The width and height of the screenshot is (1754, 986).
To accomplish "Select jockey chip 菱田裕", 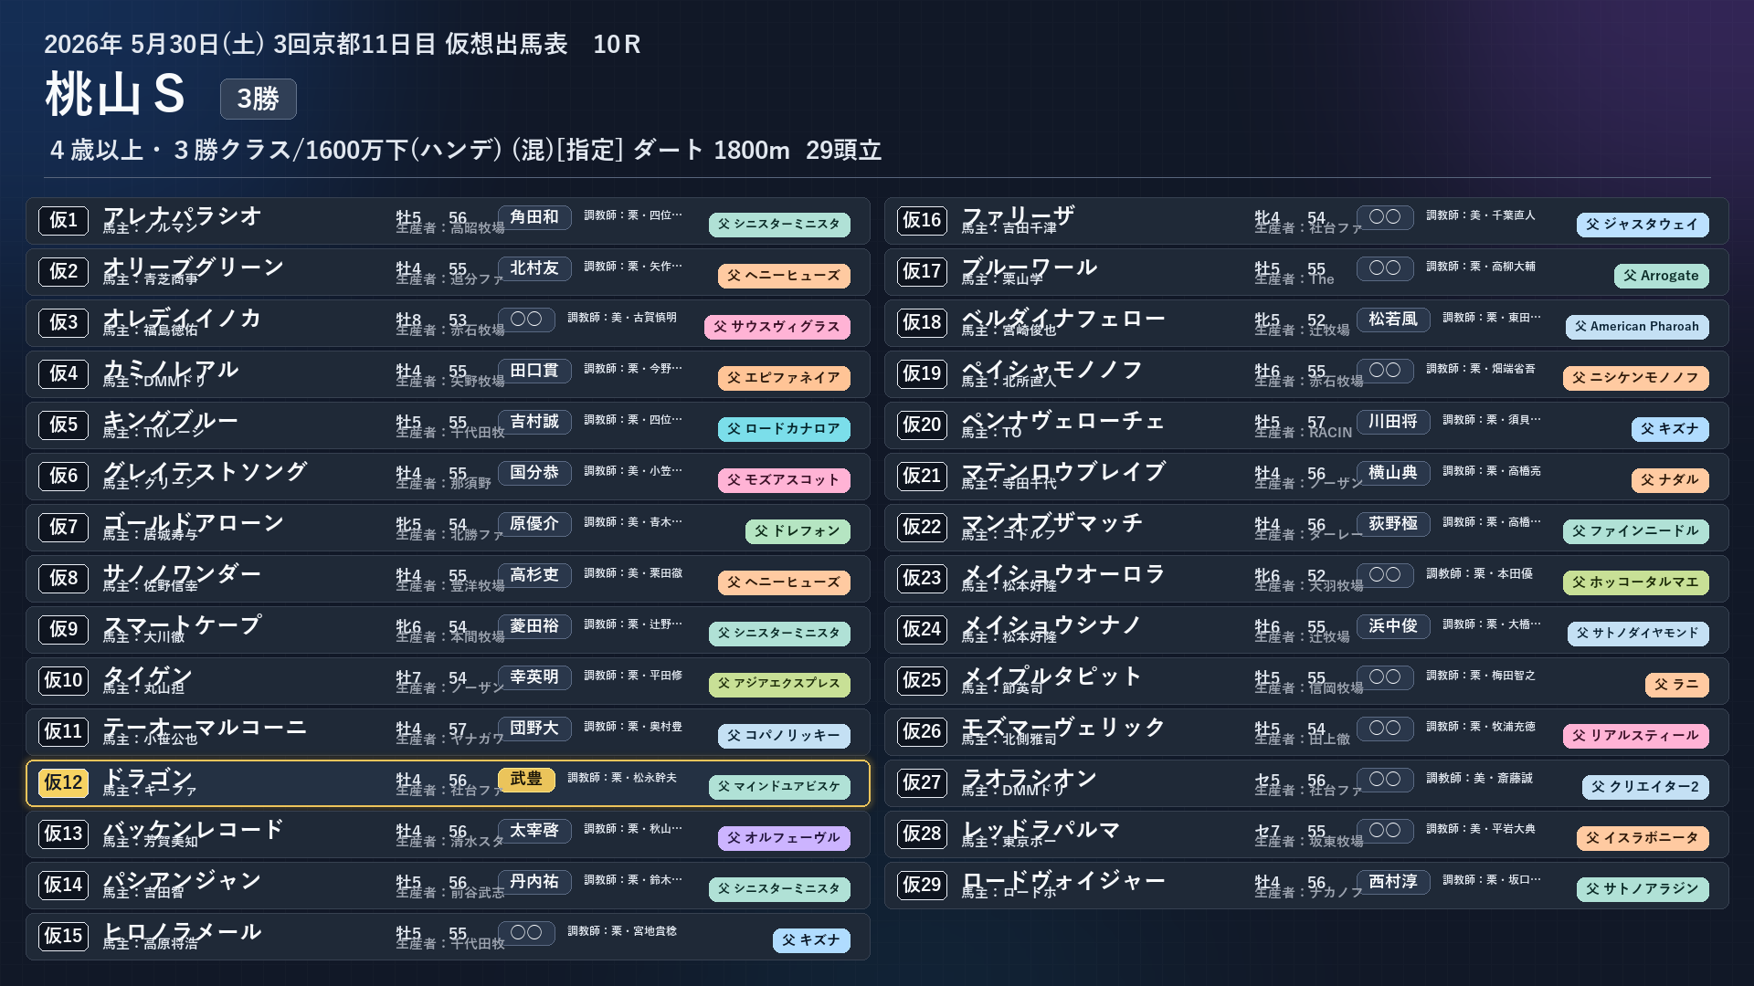I will (x=534, y=626).
